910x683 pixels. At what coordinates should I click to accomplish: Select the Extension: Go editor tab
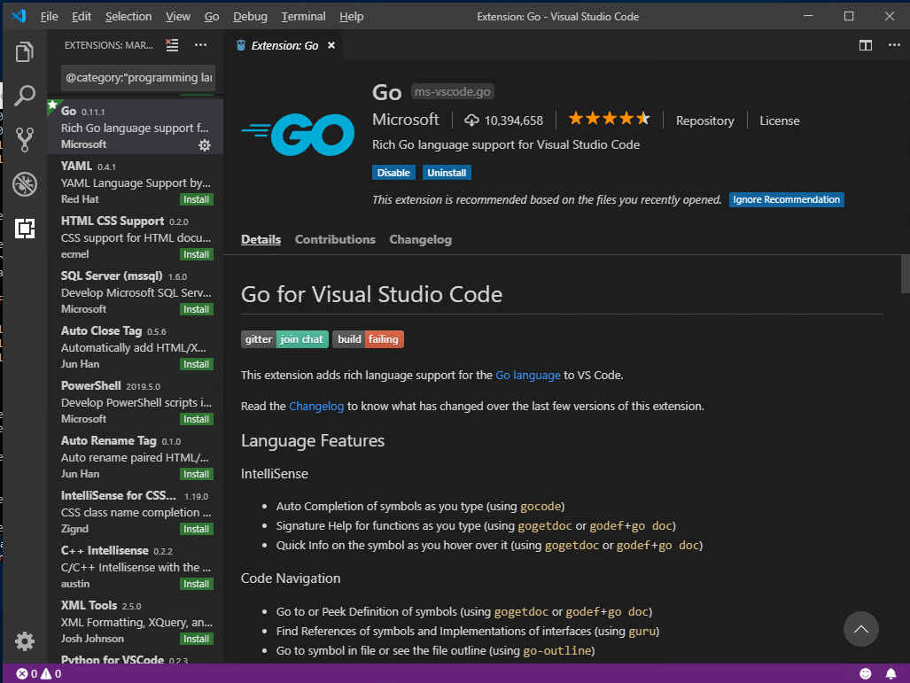[x=284, y=45]
